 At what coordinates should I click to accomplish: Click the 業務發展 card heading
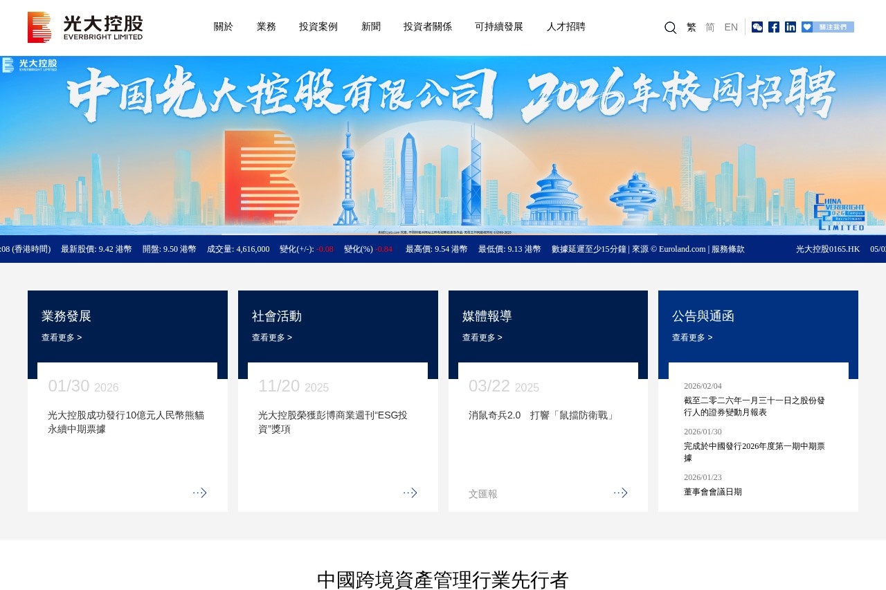tap(66, 316)
